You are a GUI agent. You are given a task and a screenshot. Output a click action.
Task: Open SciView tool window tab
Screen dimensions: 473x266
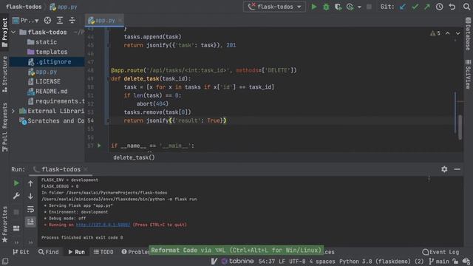pyautogui.click(x=468, y=74)
